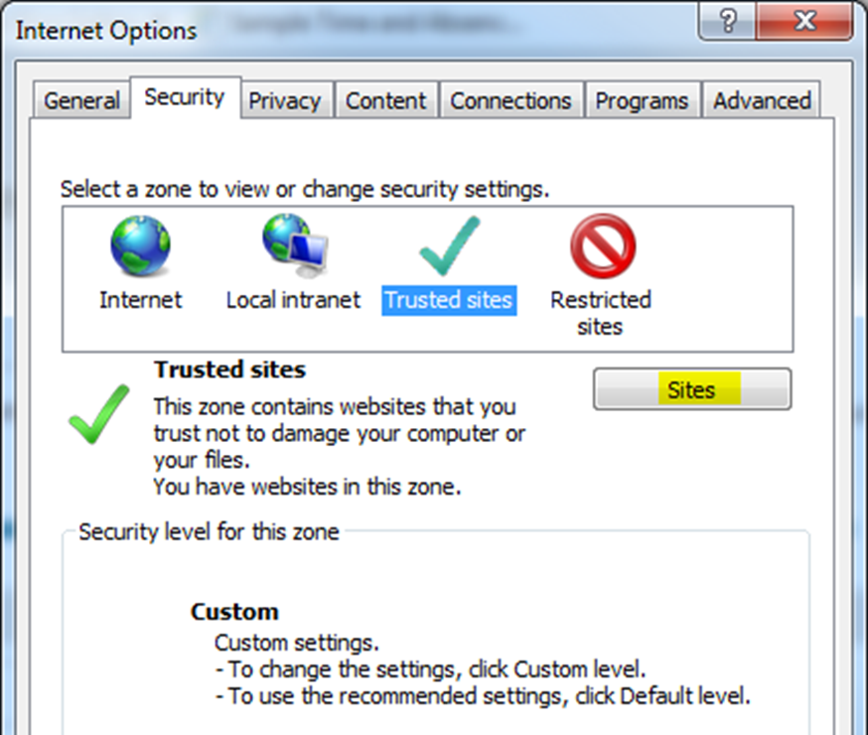Viewport: 868px width, 735px height.
Task: Select the Internet zone globe icon
Action: 140,247
